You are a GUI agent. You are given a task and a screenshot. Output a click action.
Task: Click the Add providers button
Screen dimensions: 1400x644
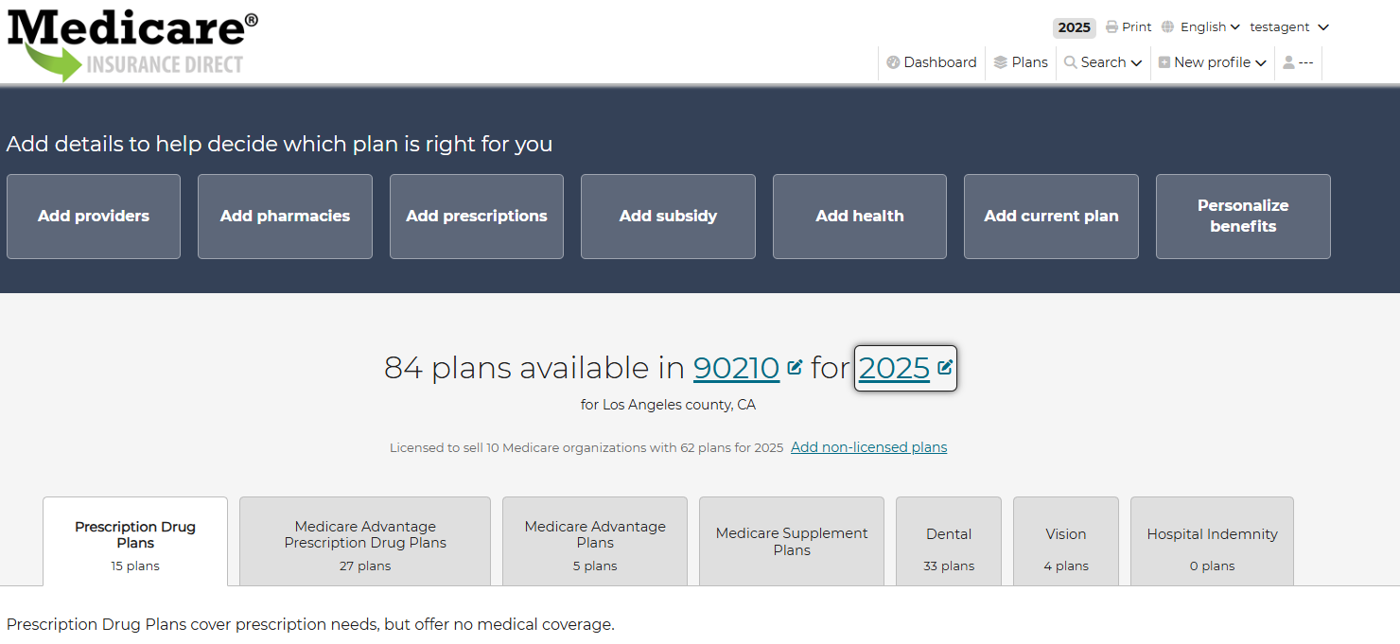coord(94,217)
